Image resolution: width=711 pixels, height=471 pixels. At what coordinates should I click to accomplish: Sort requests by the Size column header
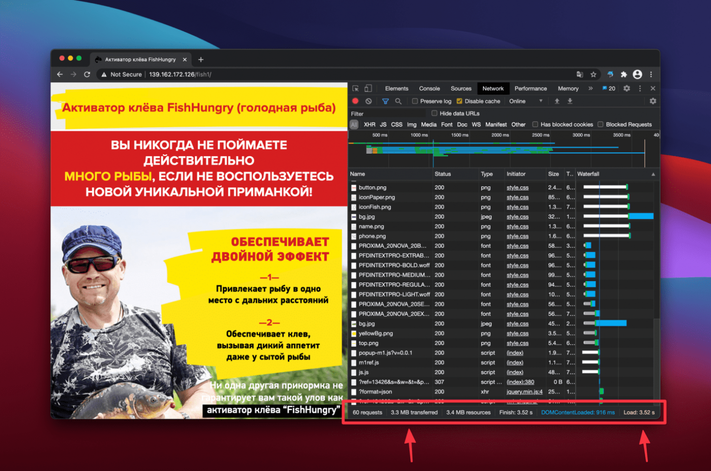[x=555, y=174]
